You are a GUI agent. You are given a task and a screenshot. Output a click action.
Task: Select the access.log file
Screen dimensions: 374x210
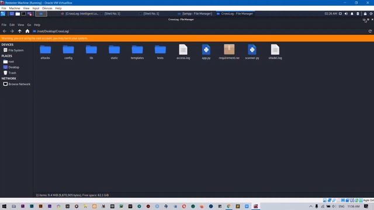(x=183, y=52)
